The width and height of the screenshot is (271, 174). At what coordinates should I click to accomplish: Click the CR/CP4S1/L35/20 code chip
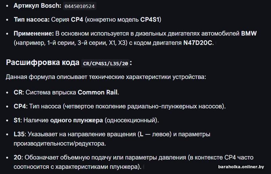tap(106, 63)
